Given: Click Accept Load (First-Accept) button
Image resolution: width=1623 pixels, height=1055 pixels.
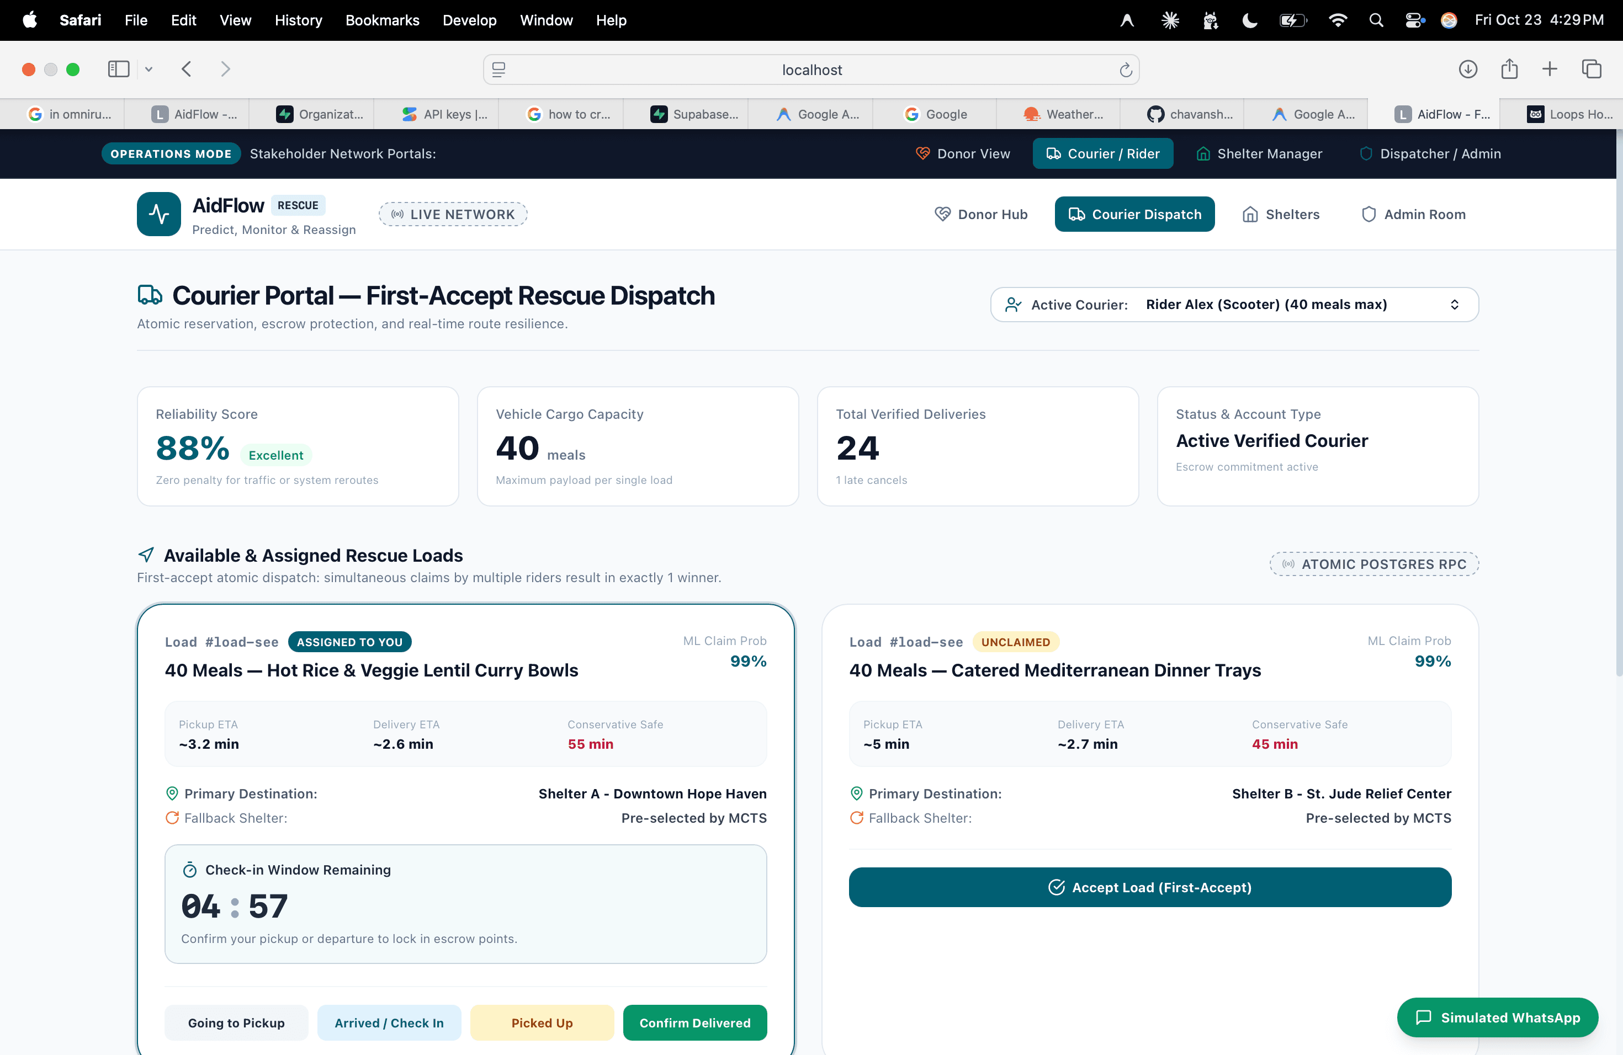Looking at the screenshot, I should [1150, 887].
